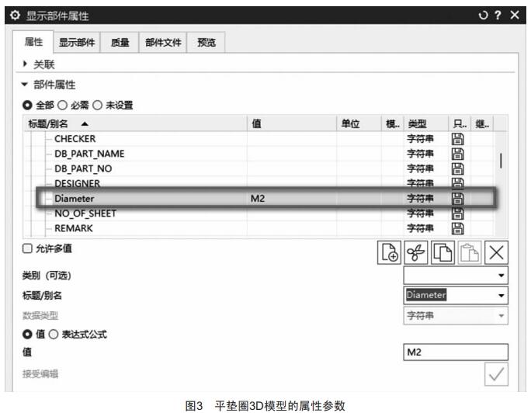Click the save icon in the REMARK row

(457, 228)
